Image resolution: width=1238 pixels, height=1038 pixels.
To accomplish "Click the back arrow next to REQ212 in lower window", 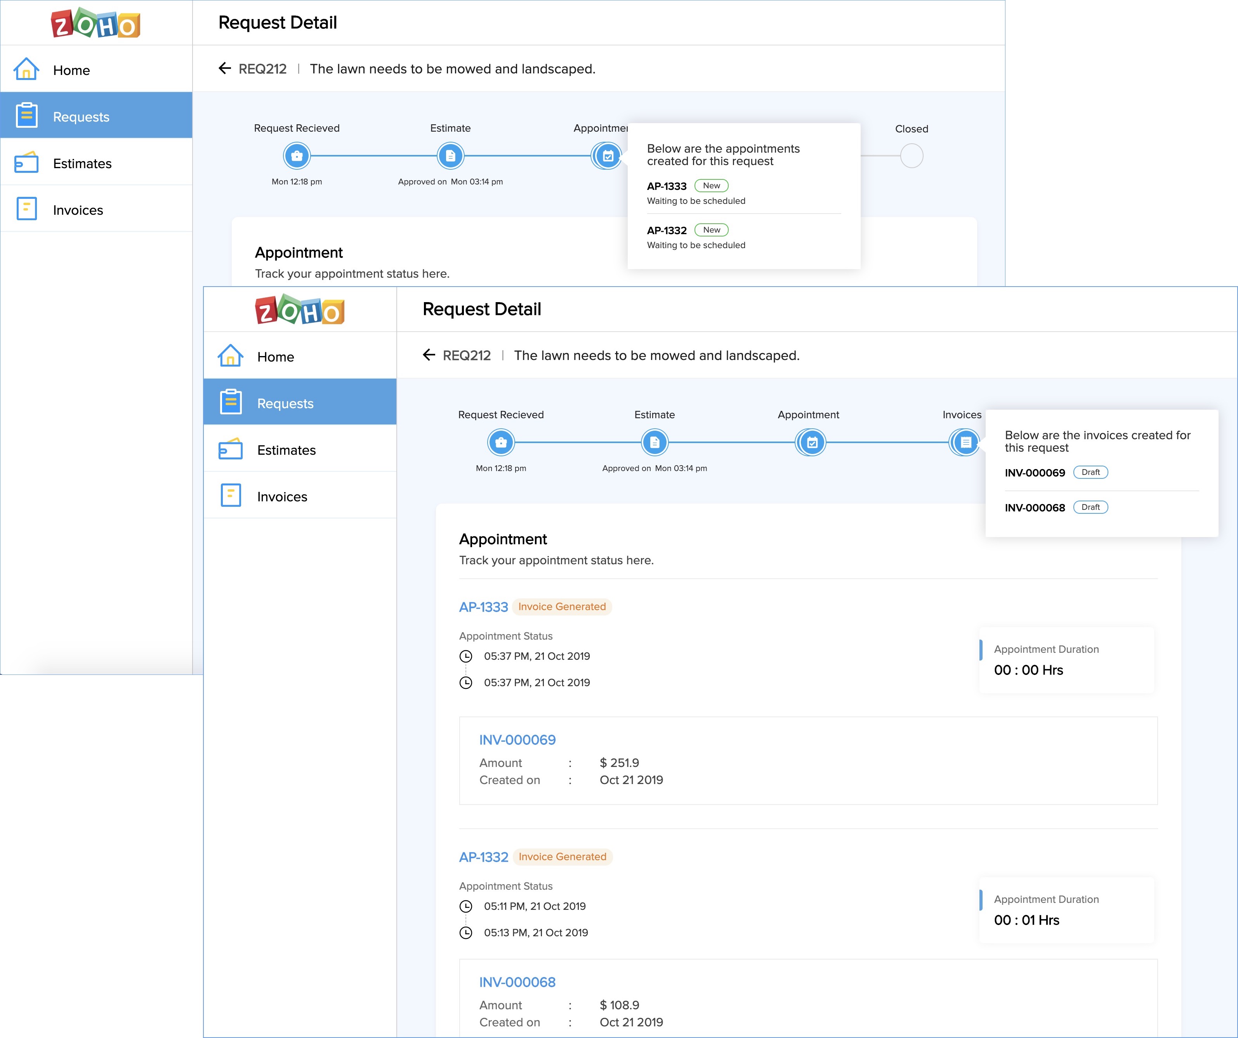I will point(429,355).
